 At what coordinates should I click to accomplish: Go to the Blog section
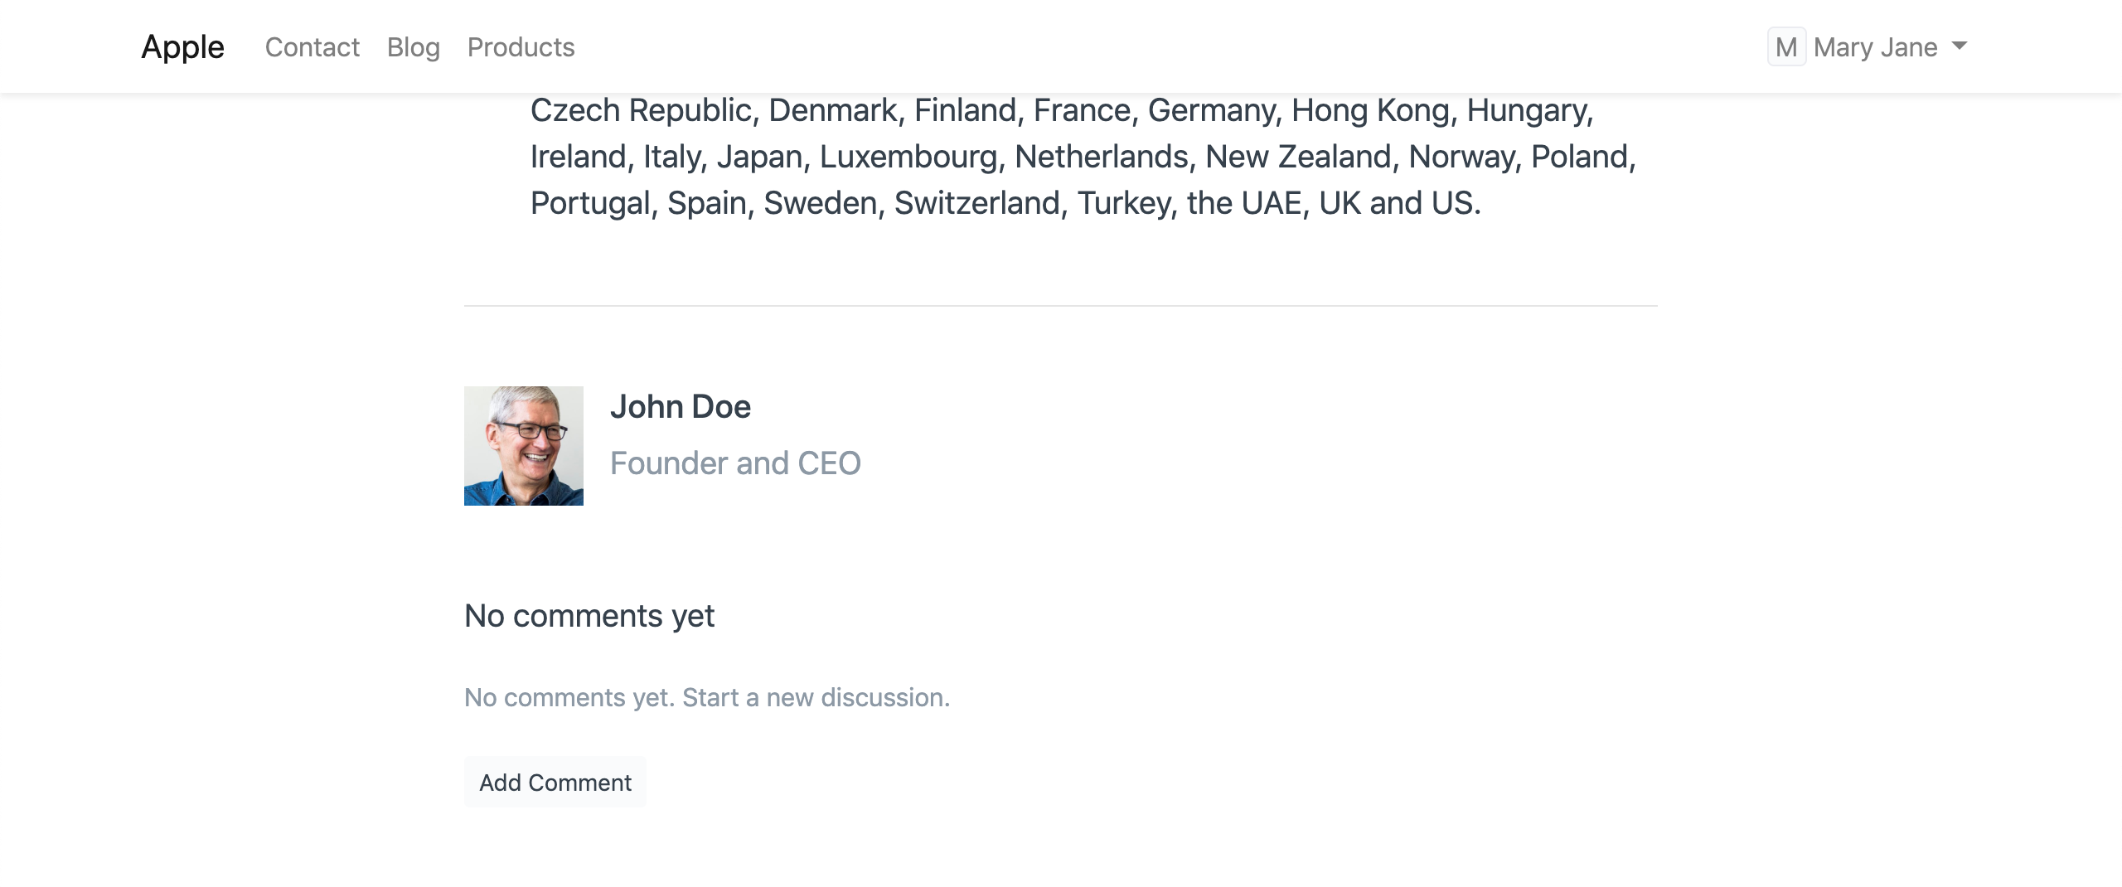pyautogui.click(x=413, y=47)
